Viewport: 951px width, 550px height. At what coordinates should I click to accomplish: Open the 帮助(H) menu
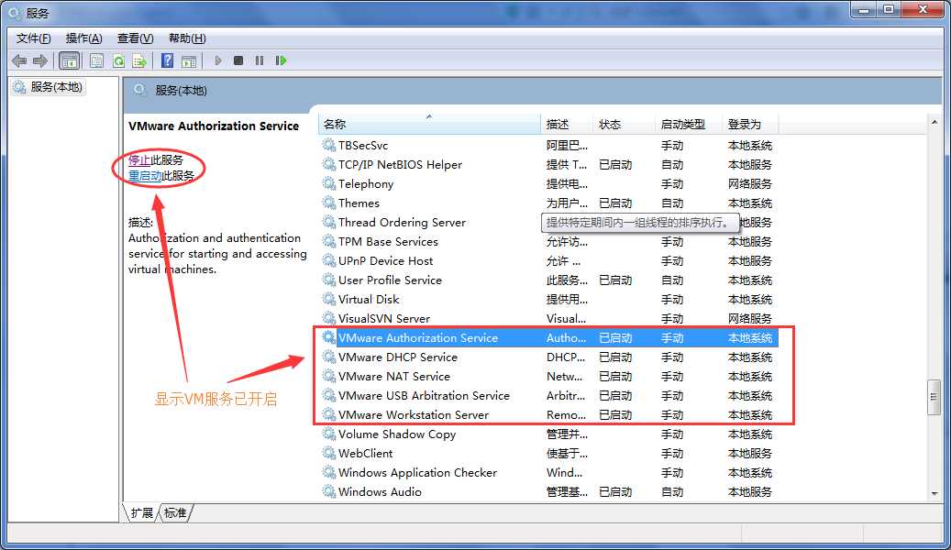pyautogui.click(x=187, y=38)
